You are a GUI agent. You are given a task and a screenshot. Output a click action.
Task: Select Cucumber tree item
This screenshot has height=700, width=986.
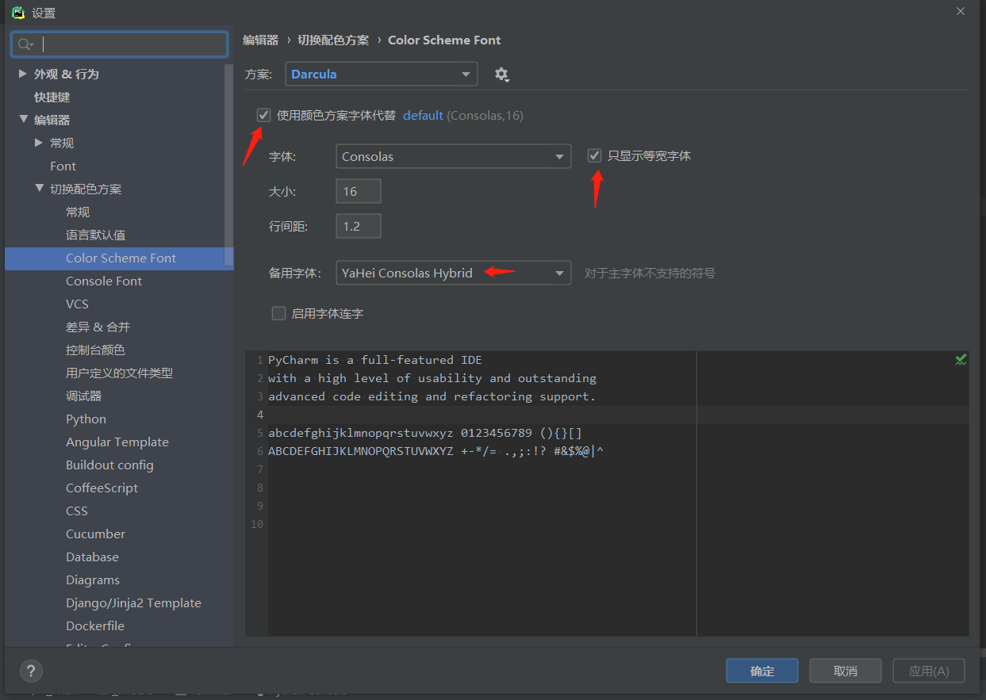95,534
